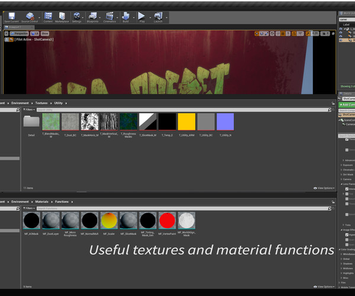Click the Settings toolbar icon
This screenshot has height=296, width=355.
[77, 17]
